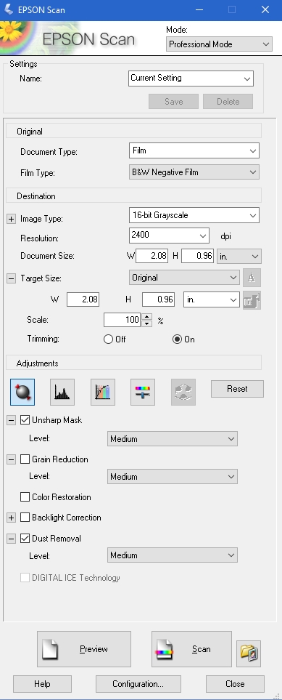Collapse the Grain Reduction options
This screenshot has width=282, height=700.
pyautogui.click(x=11, y=459)
